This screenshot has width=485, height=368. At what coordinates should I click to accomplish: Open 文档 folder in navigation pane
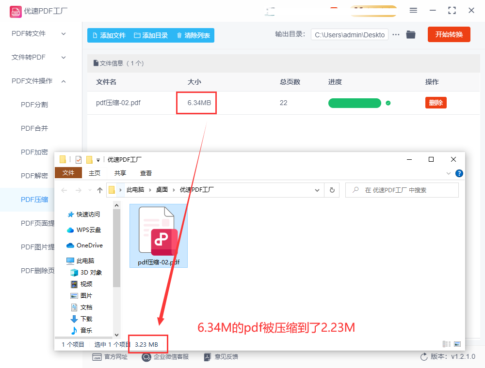click(81, 307)
